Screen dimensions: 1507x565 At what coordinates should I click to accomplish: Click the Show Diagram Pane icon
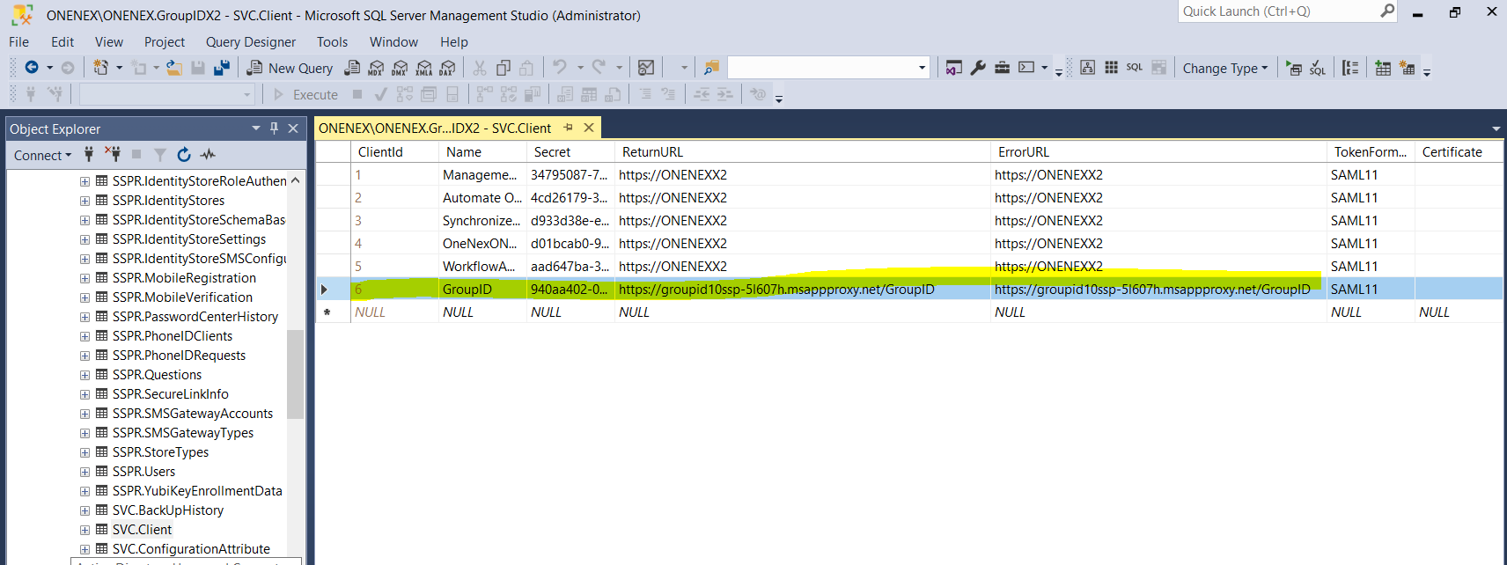1088,68
